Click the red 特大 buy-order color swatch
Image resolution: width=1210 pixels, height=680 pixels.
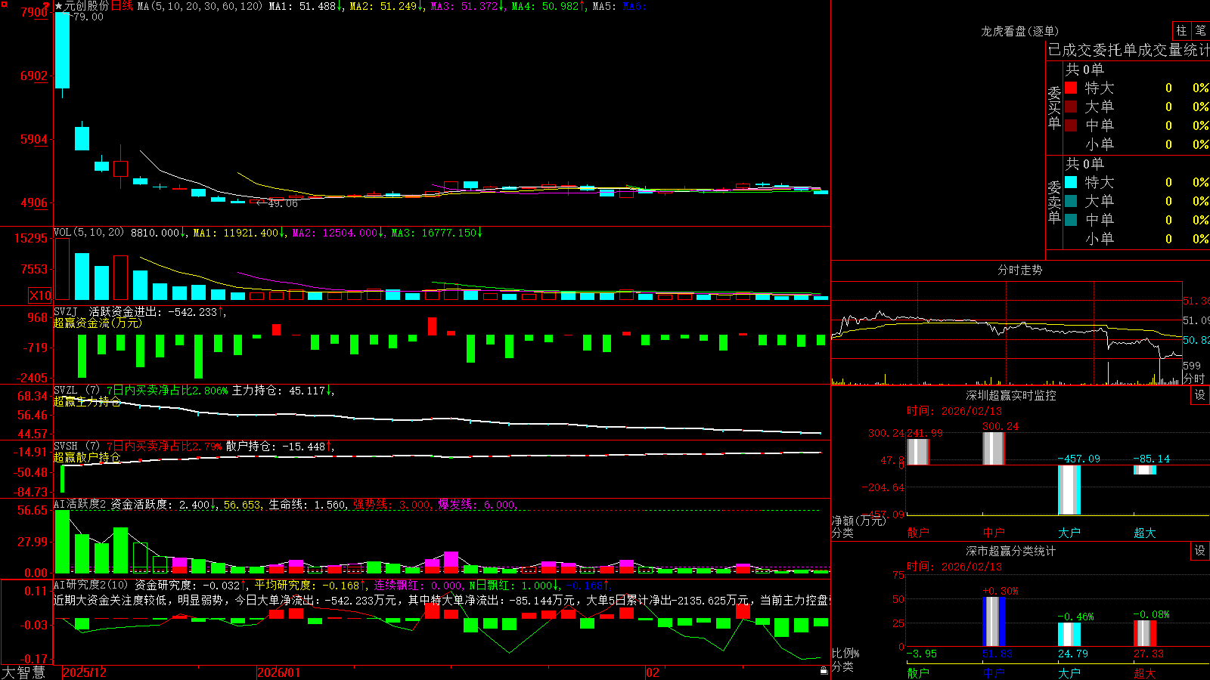(1071, 88)
